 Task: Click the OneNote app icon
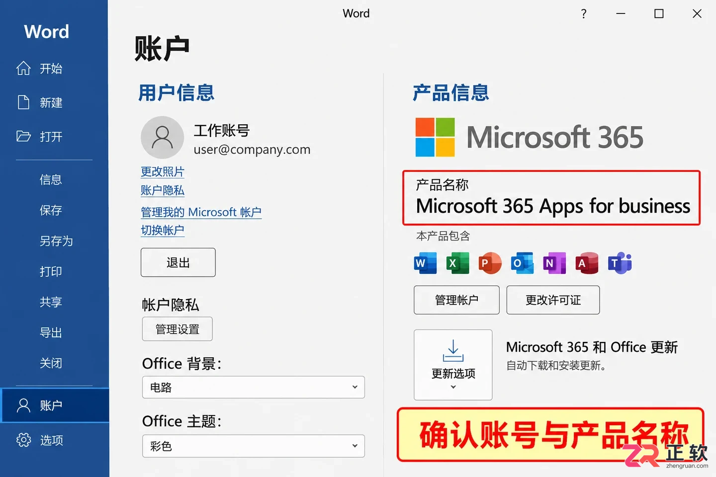[x=554, y=263]
